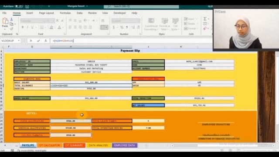Open the EMPLOYEE DATA sheet tab

tap(125, 145)
